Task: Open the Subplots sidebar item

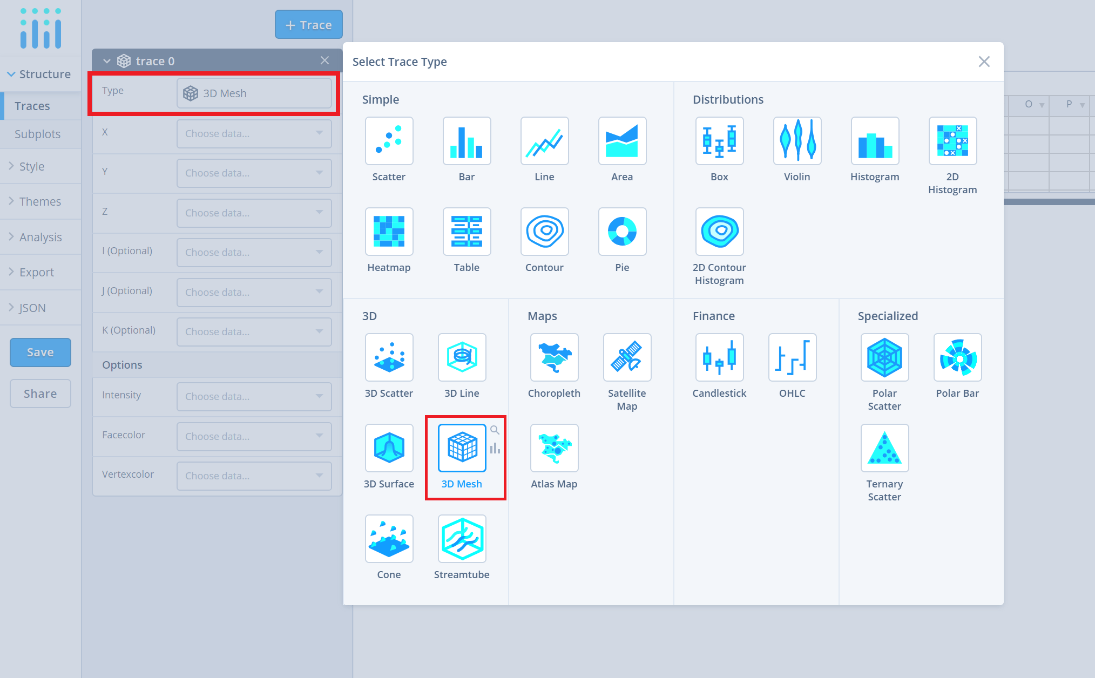Action: 37,134
